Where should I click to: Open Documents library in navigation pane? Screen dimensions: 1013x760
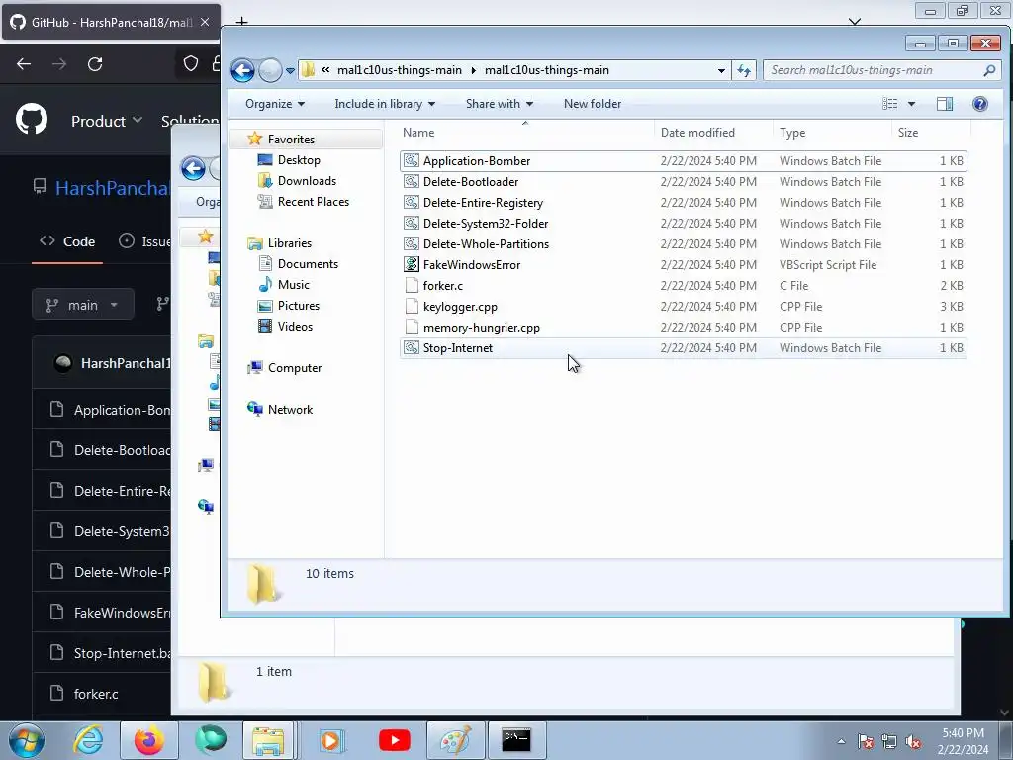(308, 264)
